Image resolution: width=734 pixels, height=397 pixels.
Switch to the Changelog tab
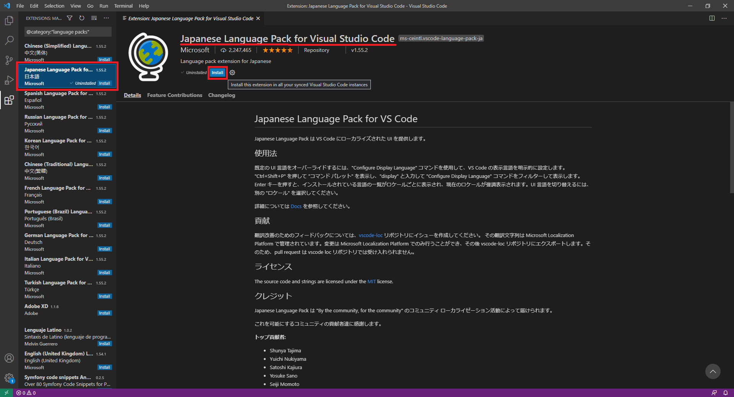[x=222, y=95]
